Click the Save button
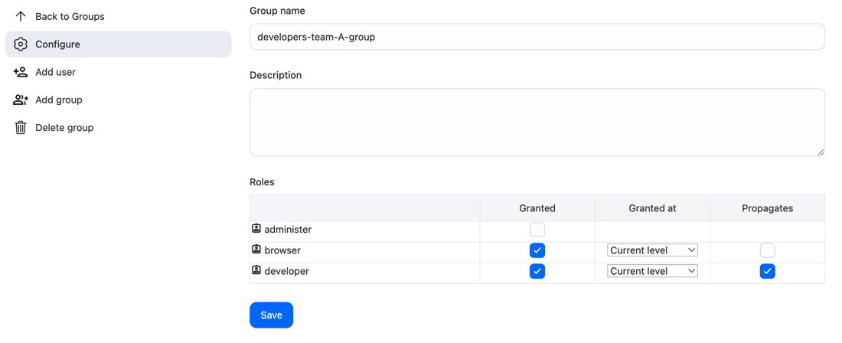The image size is (842, 343). pos(271,315)
